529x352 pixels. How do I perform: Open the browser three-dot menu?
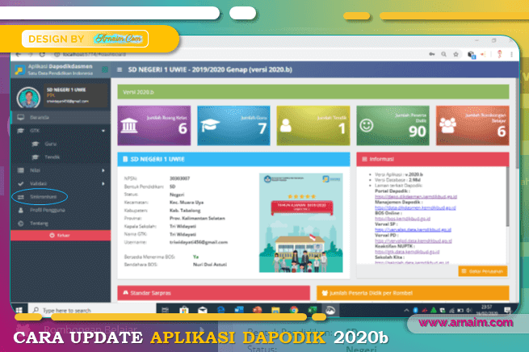click(x=511, y=54)
